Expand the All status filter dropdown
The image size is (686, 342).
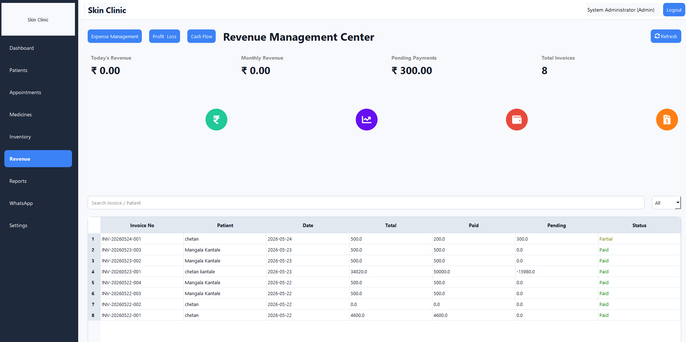tap(666, 203)
